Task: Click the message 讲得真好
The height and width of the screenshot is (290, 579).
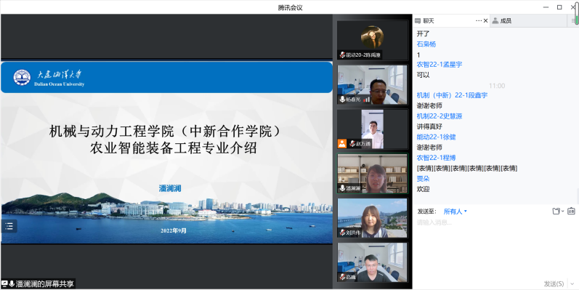Action: click(x=429, y=126)
